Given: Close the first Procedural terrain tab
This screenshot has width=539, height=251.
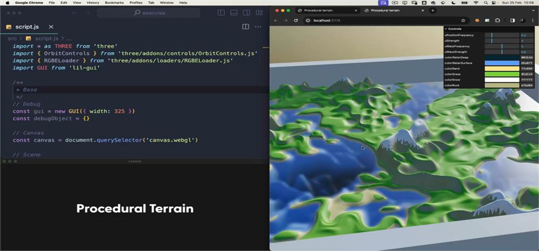Looking at the screenshot, I should pos(356,10).
